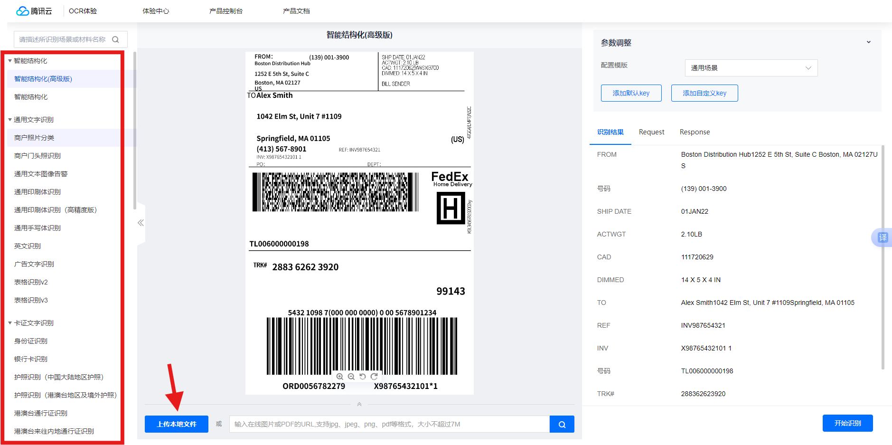Click the SHIP DATE value 01JAN22
This screenshot has height=445, width=892.
tap(695, 211)
